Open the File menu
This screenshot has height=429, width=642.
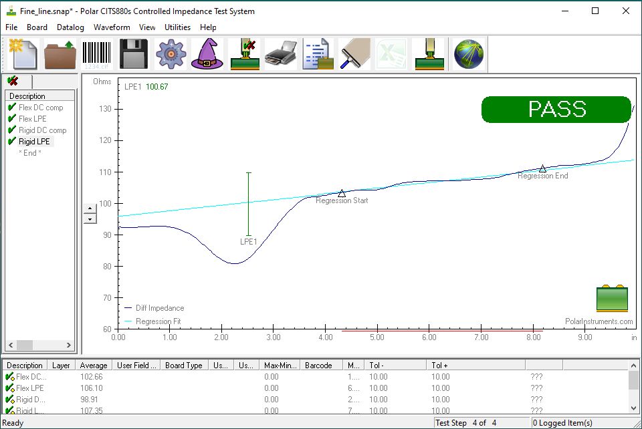(x=11, y=27)
